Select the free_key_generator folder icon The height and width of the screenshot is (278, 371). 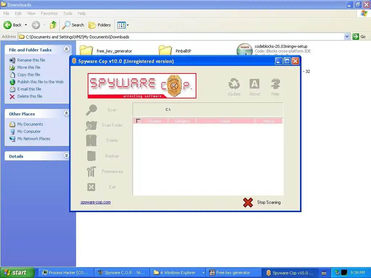pyautogui.click(x=86, y=50)
